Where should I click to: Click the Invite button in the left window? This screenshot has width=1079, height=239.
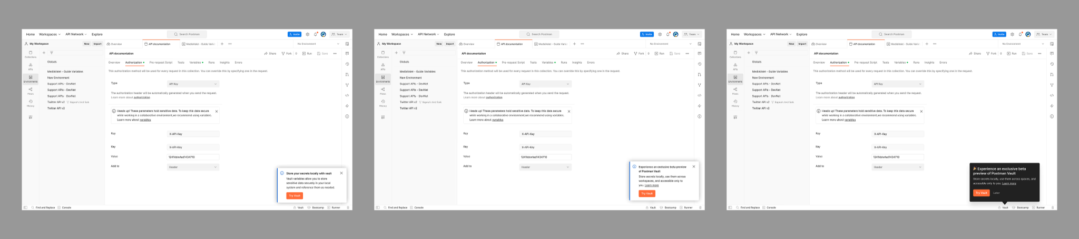pos(295,34)
